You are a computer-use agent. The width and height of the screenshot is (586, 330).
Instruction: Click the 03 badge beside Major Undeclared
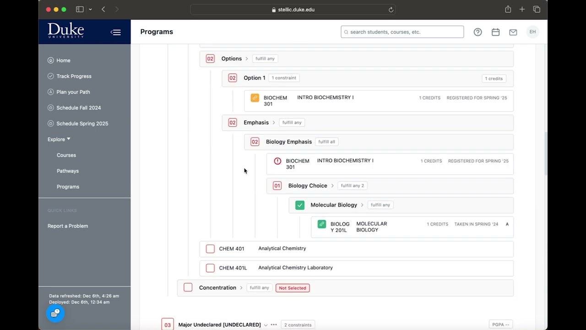(x=168, y=325)
